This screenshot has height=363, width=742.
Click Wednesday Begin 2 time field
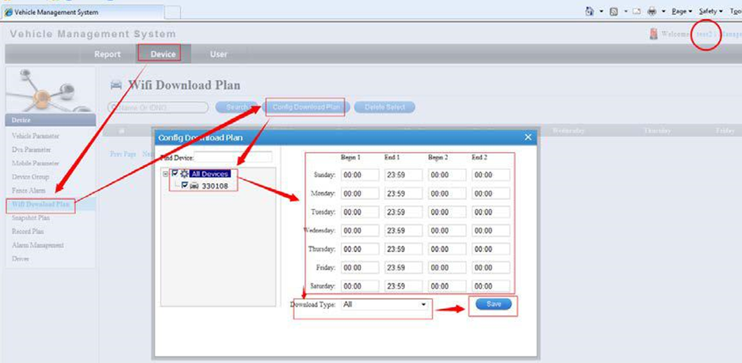(x=447, y=231)
